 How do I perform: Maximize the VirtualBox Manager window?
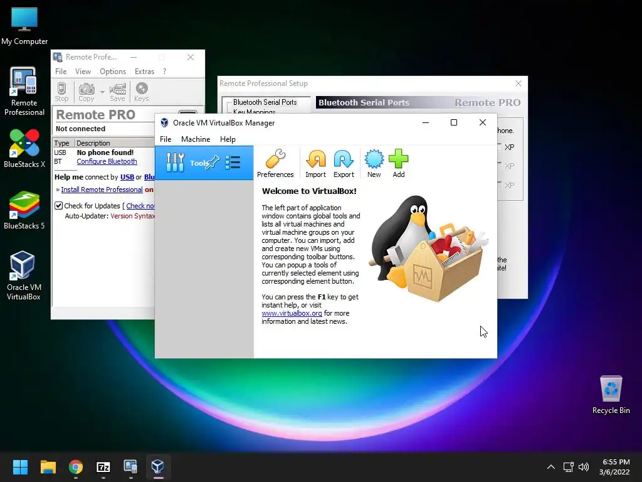pyautogui.click(x=454, y=122)
